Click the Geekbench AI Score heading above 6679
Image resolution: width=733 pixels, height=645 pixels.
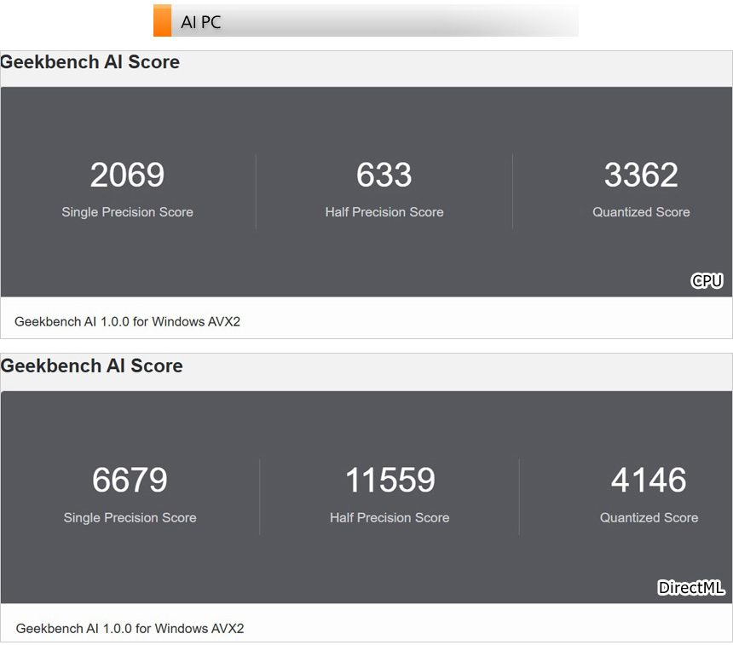(92, 366)
